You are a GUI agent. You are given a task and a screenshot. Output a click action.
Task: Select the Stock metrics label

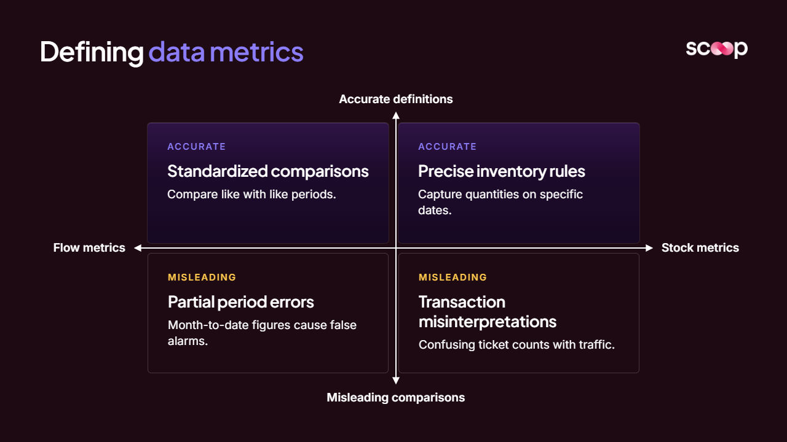(700, 248)
